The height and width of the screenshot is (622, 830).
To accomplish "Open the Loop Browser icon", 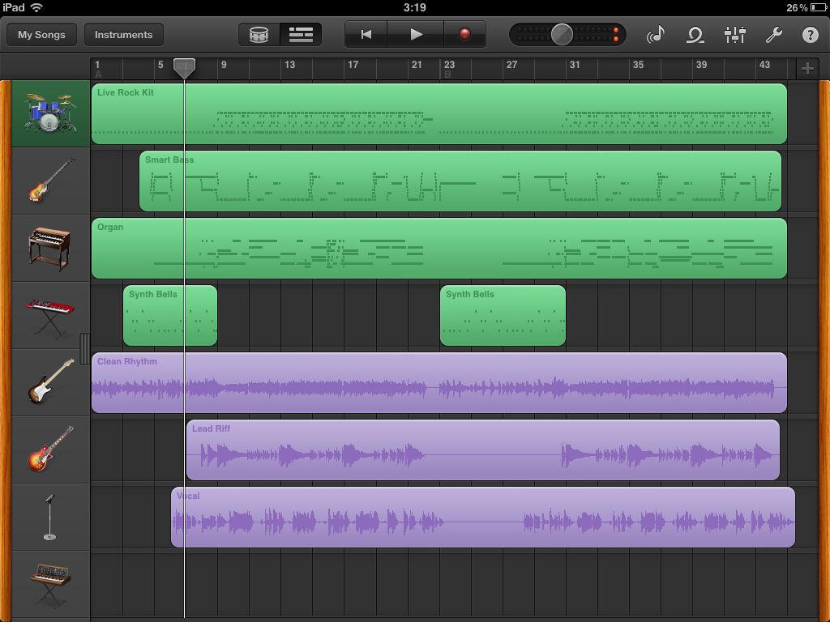I will point(695,35).
